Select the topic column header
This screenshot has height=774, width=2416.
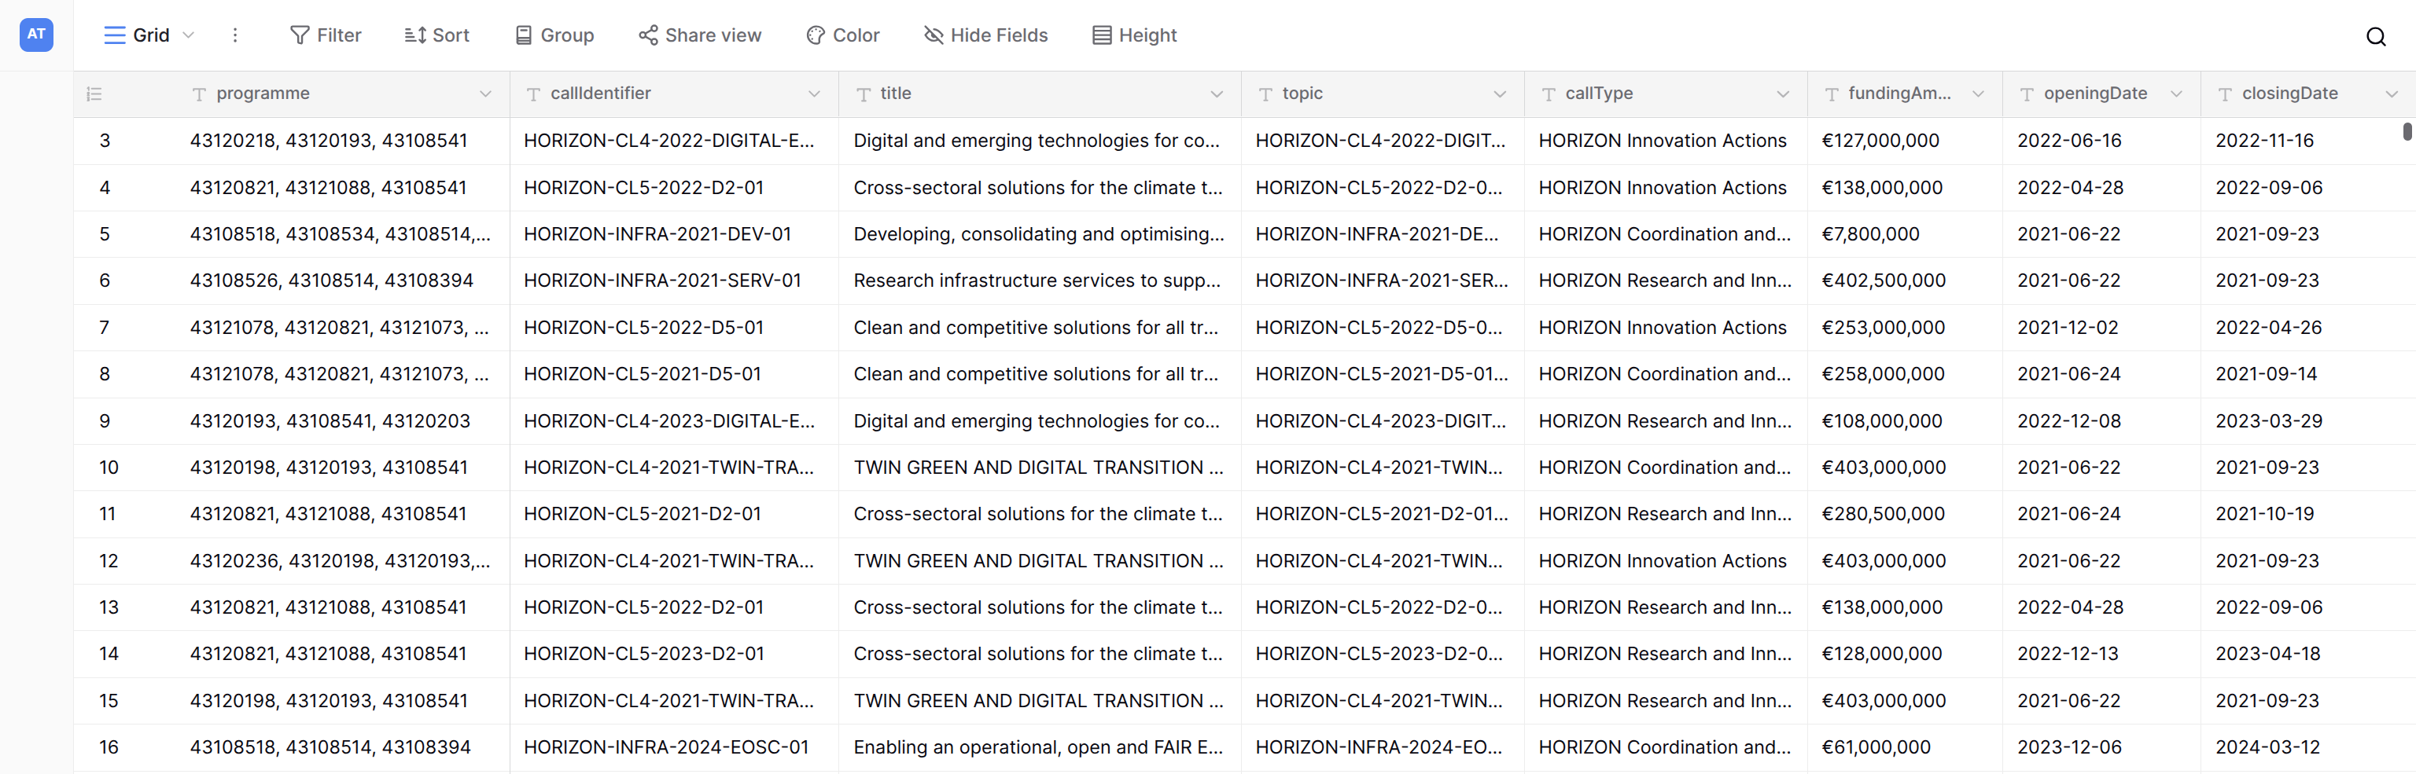(x=1369, y=94)
